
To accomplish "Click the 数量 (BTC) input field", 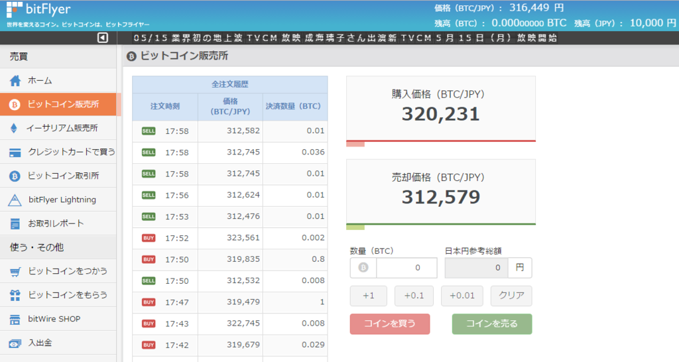I will pyautogui.click(x=406, y=268).
